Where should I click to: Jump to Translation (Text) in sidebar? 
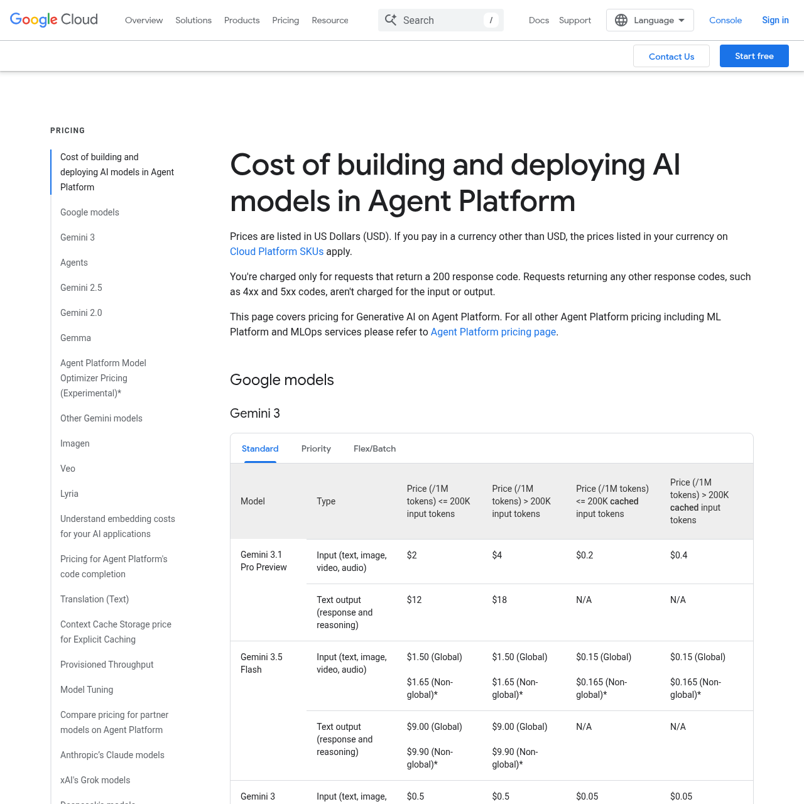tap(94, 599)
